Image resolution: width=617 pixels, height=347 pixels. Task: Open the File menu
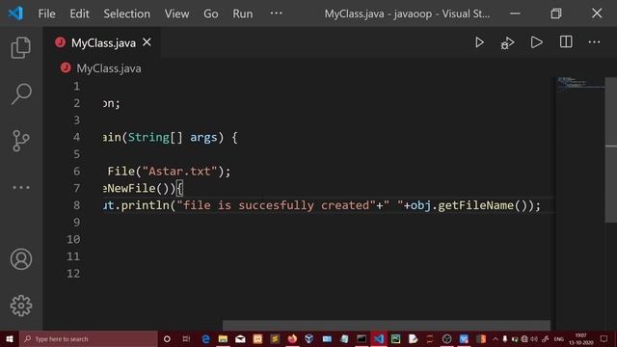(46, 13)
